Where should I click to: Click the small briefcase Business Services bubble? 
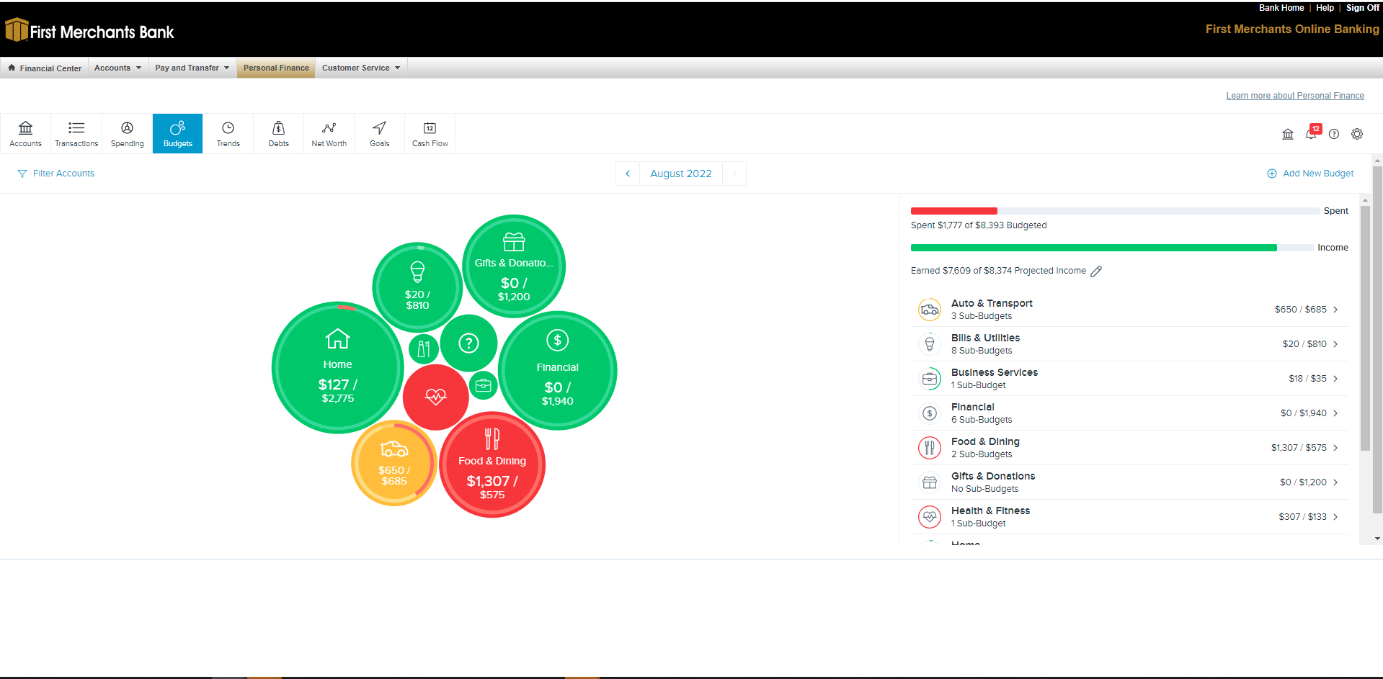(484, 386)
